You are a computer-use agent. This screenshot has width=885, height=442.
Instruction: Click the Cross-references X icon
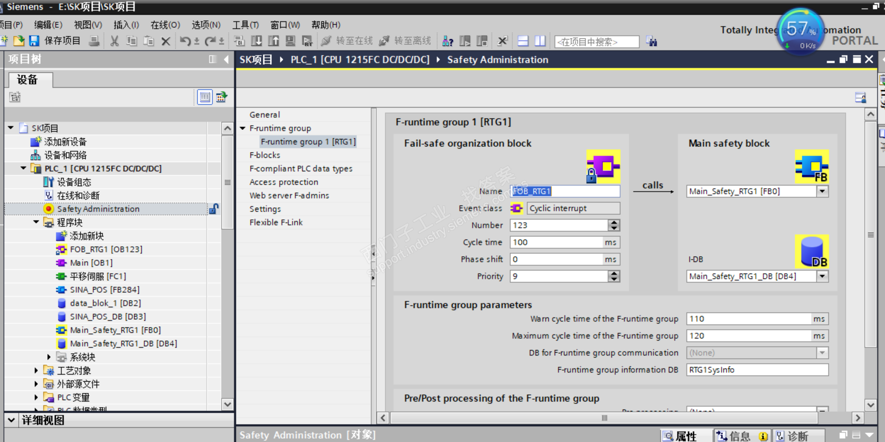503,41
